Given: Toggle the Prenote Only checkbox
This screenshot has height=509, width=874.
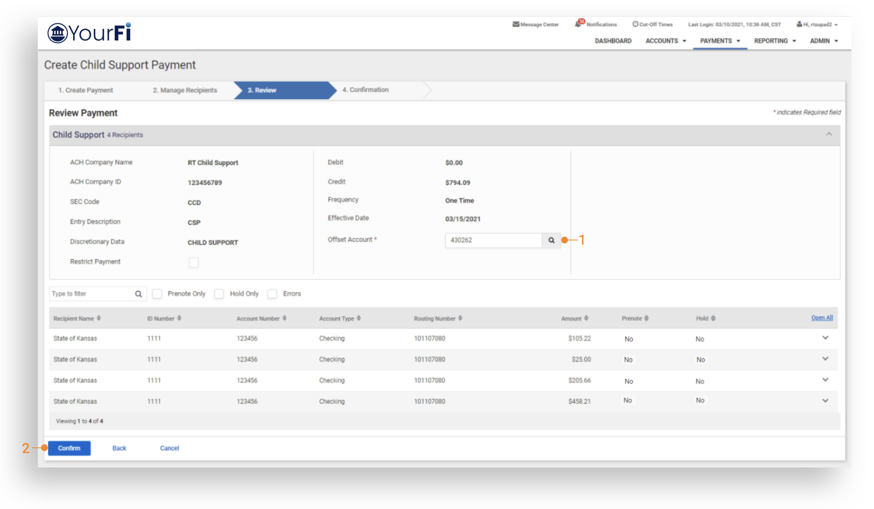Looking at the screenshot, I should click(x=157, y=294).
